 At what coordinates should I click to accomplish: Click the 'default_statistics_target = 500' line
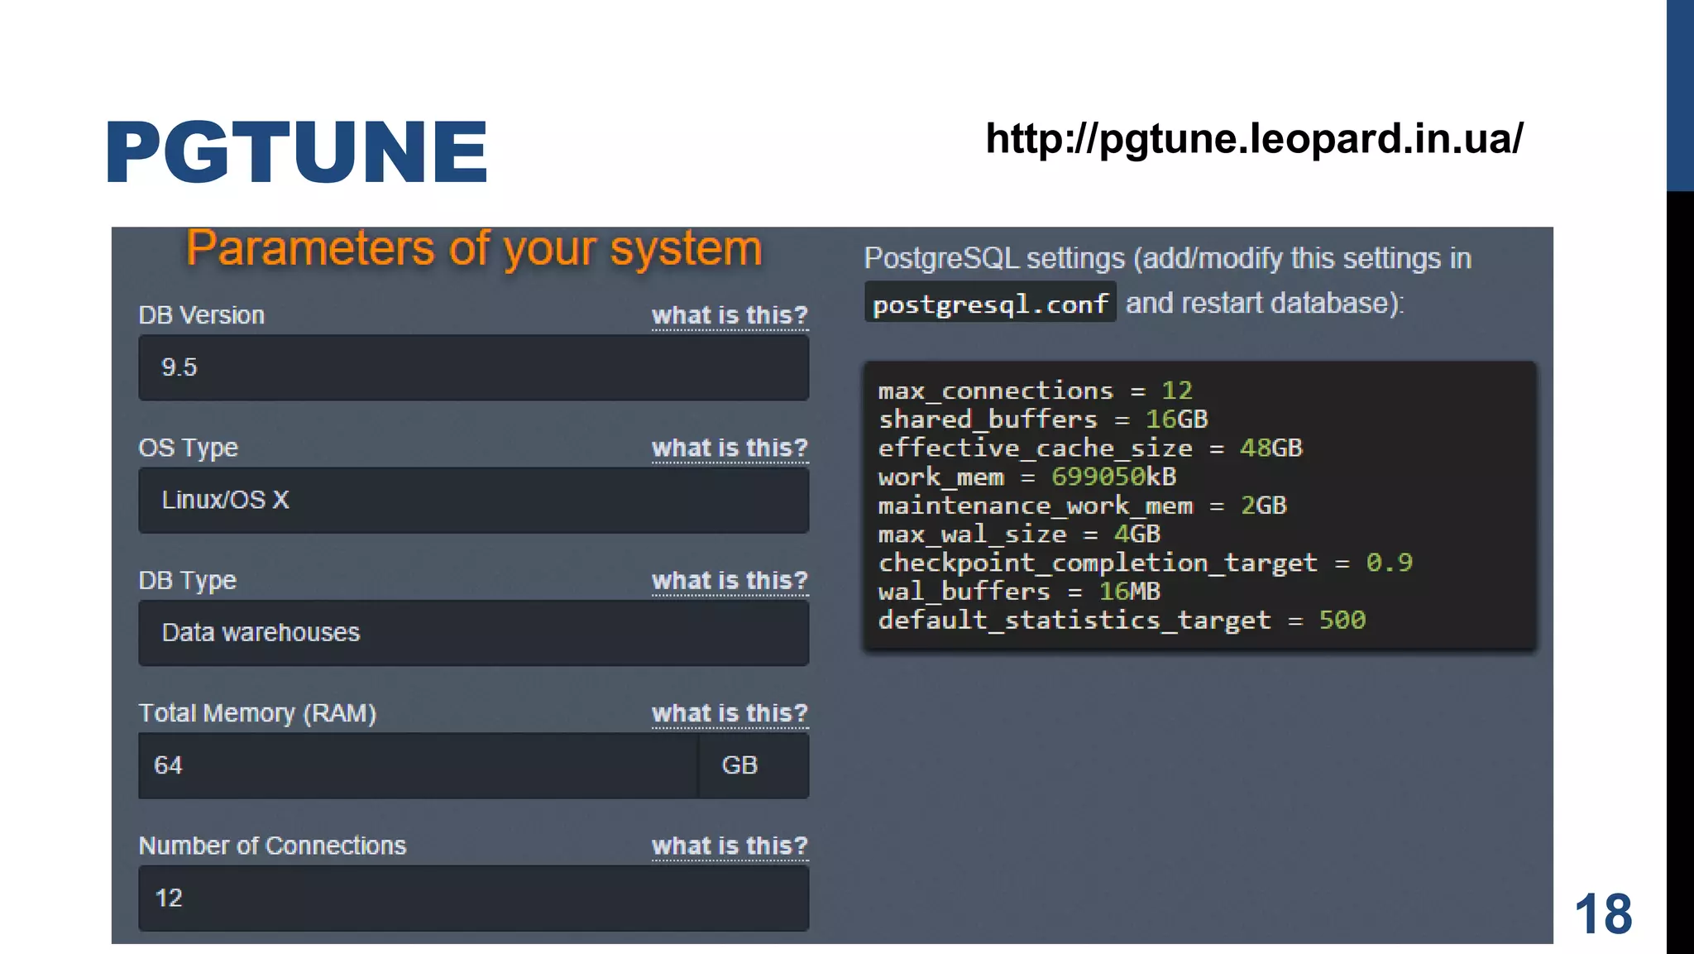point(1122,621)
